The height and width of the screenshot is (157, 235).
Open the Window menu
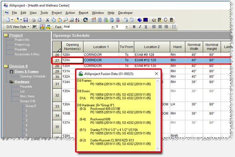coord(98,13)
